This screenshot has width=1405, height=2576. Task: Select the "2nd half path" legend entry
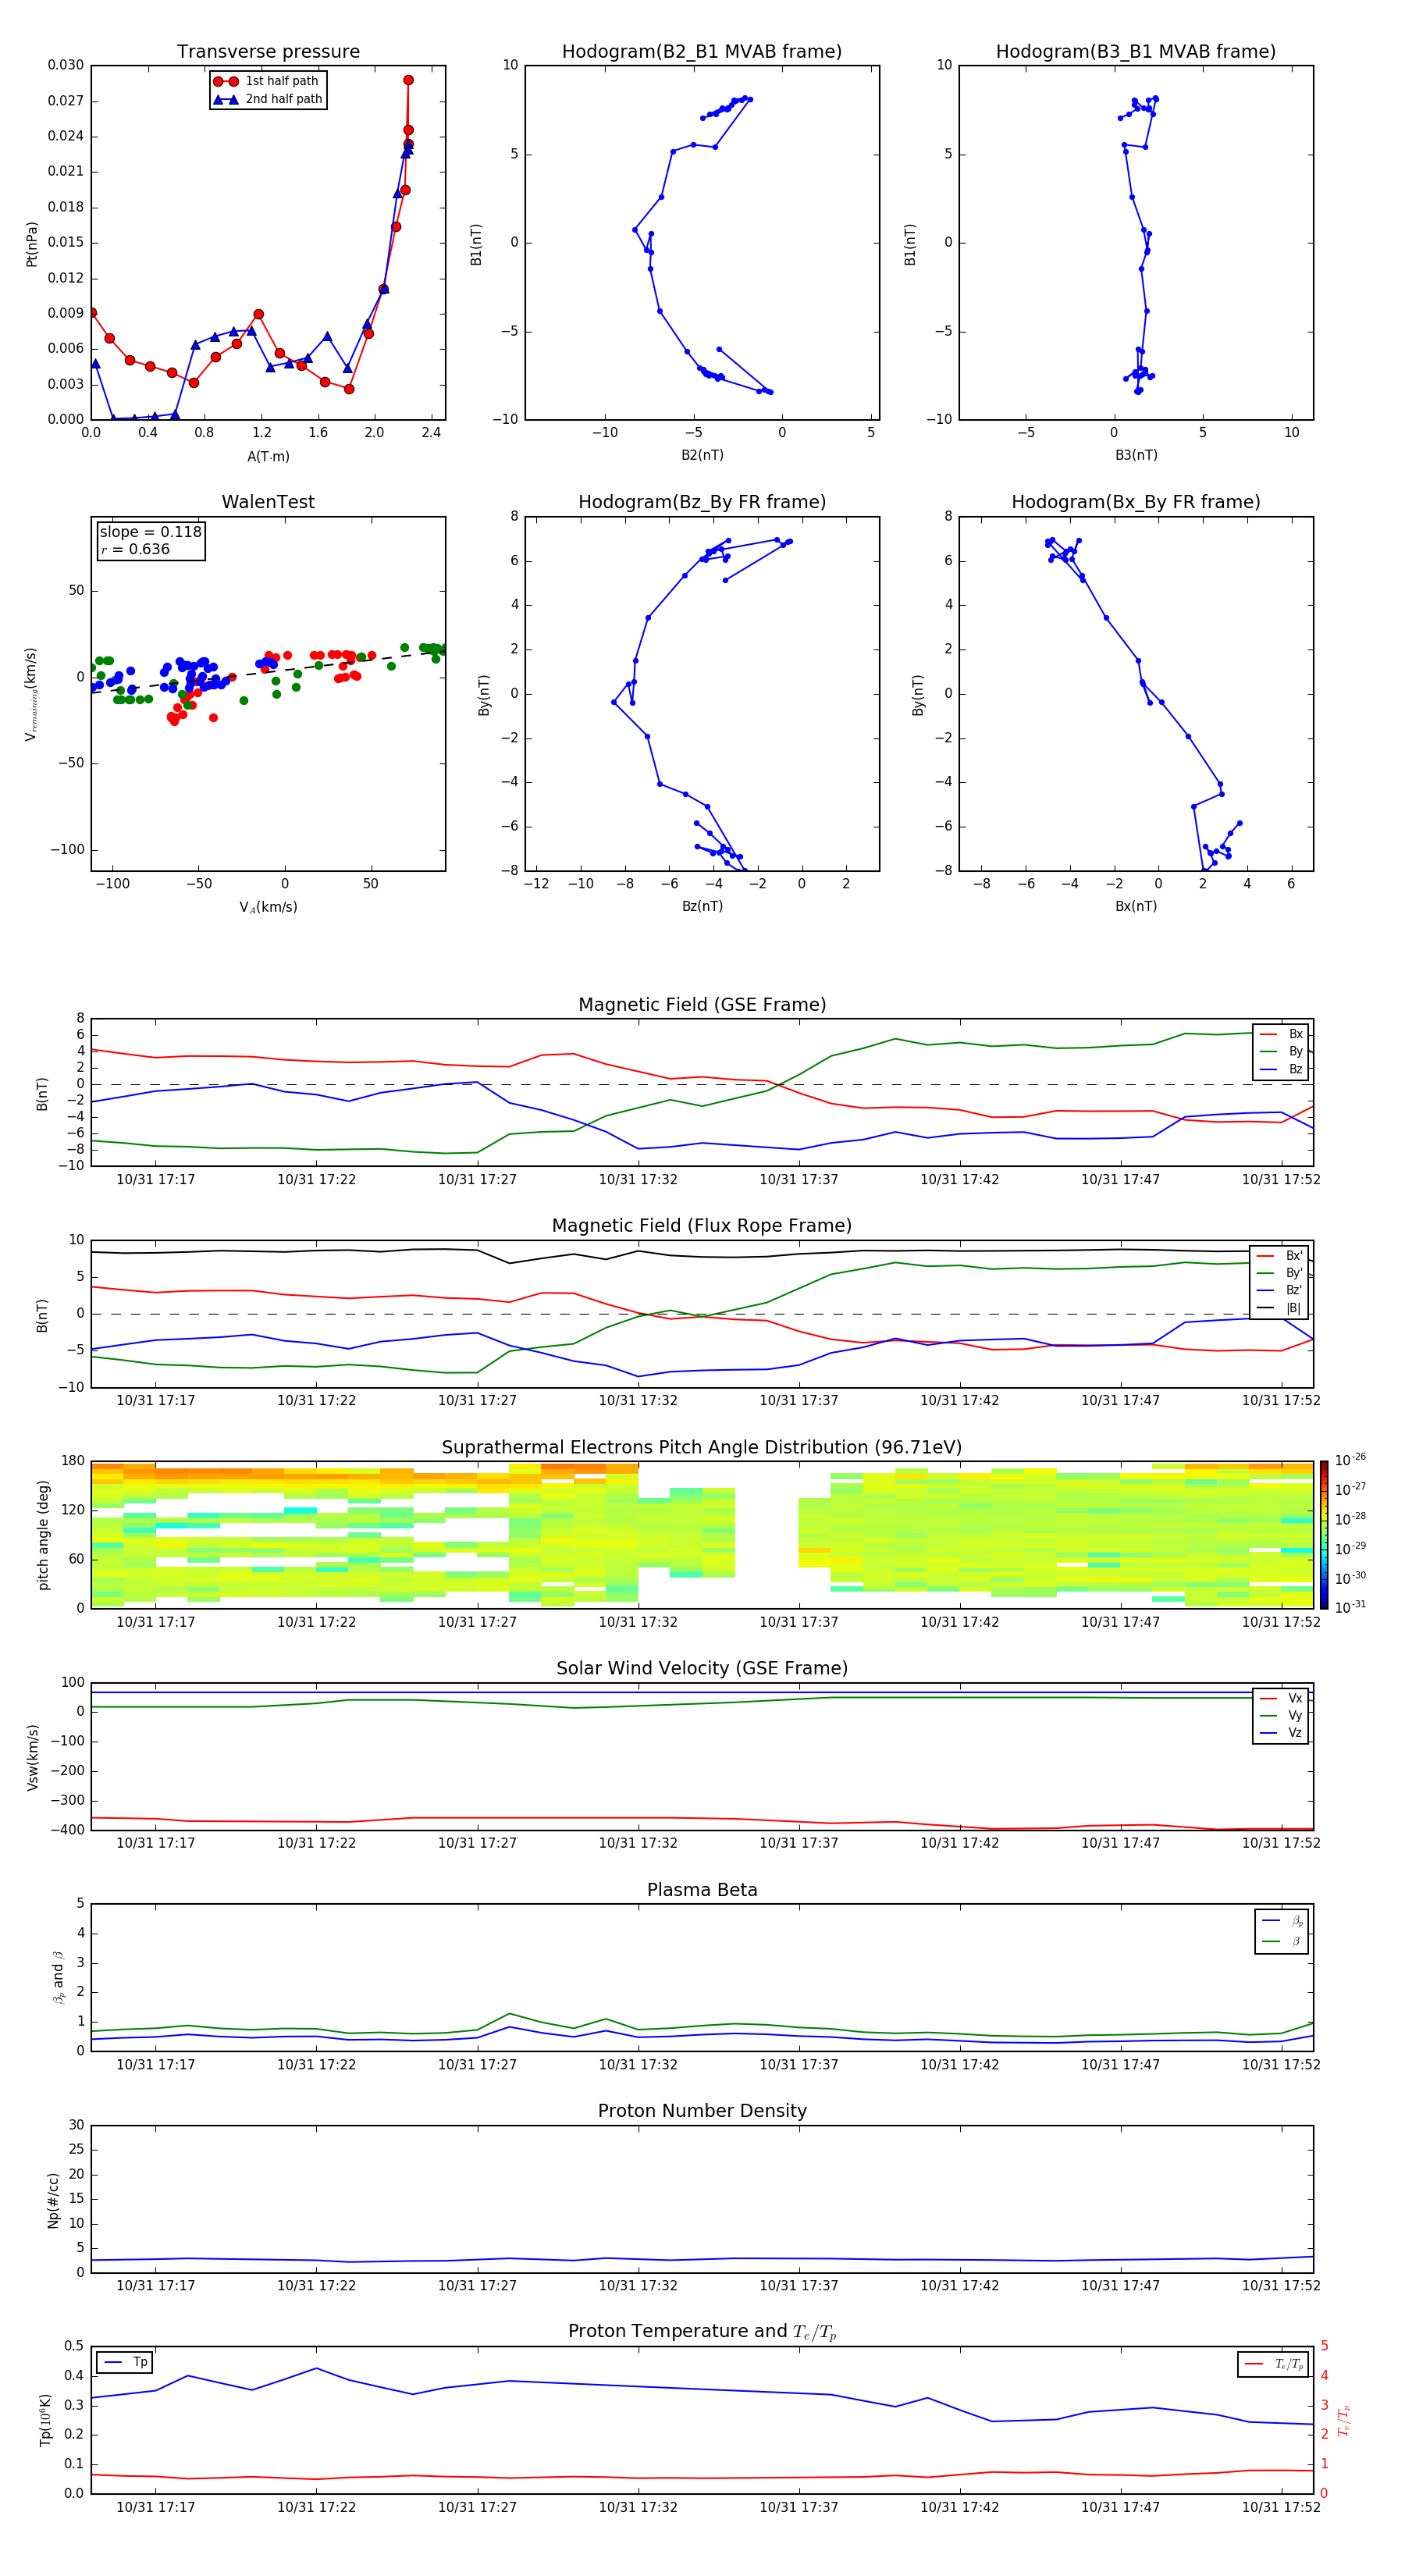point(269,99)
